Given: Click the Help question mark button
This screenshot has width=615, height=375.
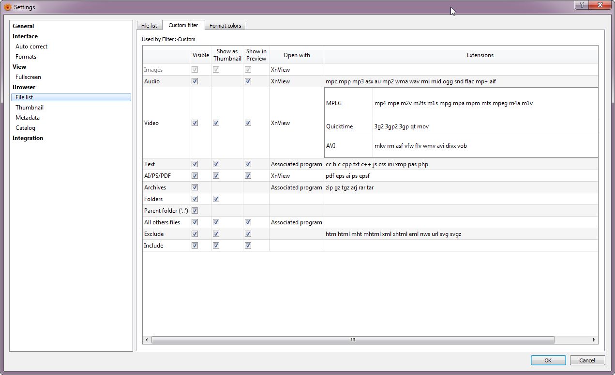Looking at the screenshot, I should (x=582, y=5).
